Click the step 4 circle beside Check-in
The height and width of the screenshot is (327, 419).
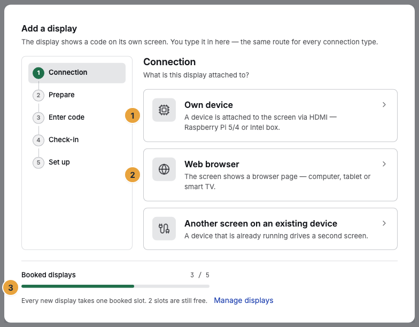click(x=38, y=140)
